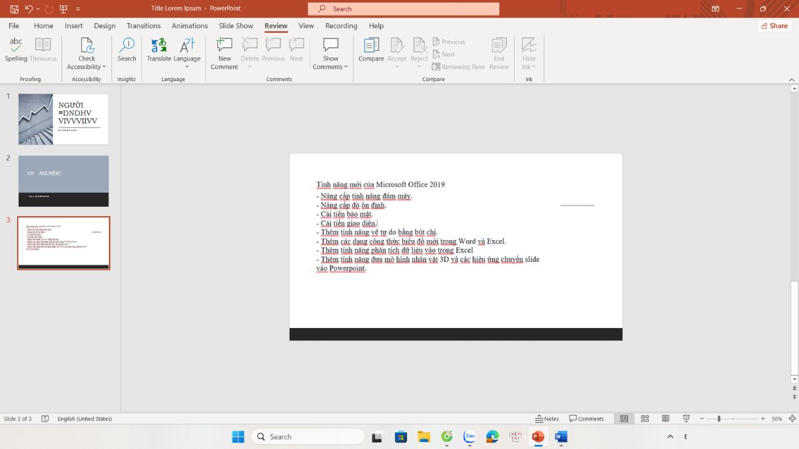Screen dimensions: 799x449
Task: Click the zoom in plus button
Action: tap(762, 418)
